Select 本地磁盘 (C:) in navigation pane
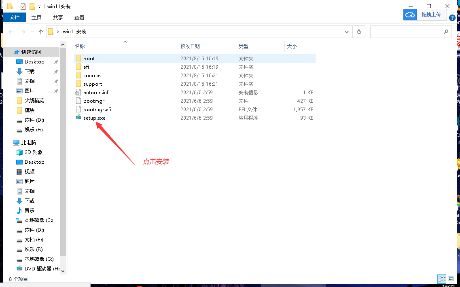Screen dimensions: 460x287 [x=38, y=220]
